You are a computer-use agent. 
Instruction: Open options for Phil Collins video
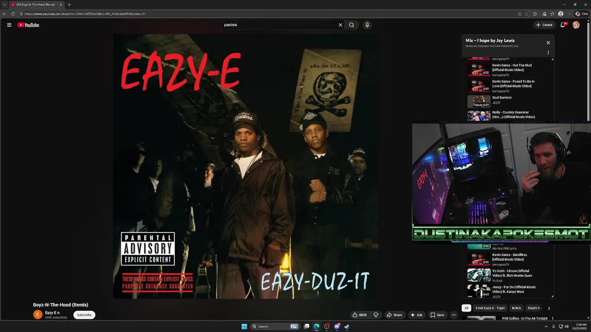point(552,319)
